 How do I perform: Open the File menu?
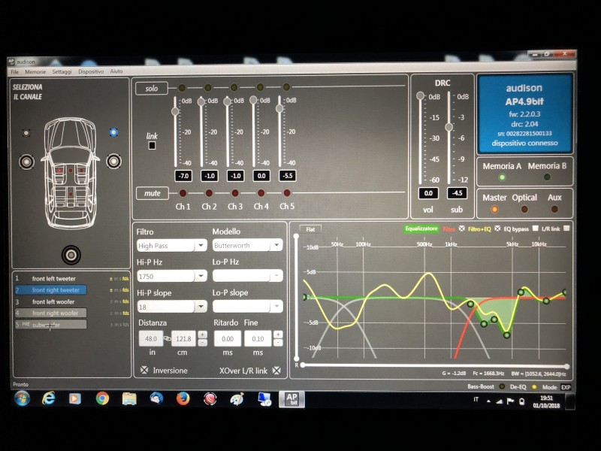(x=14, y=71)
